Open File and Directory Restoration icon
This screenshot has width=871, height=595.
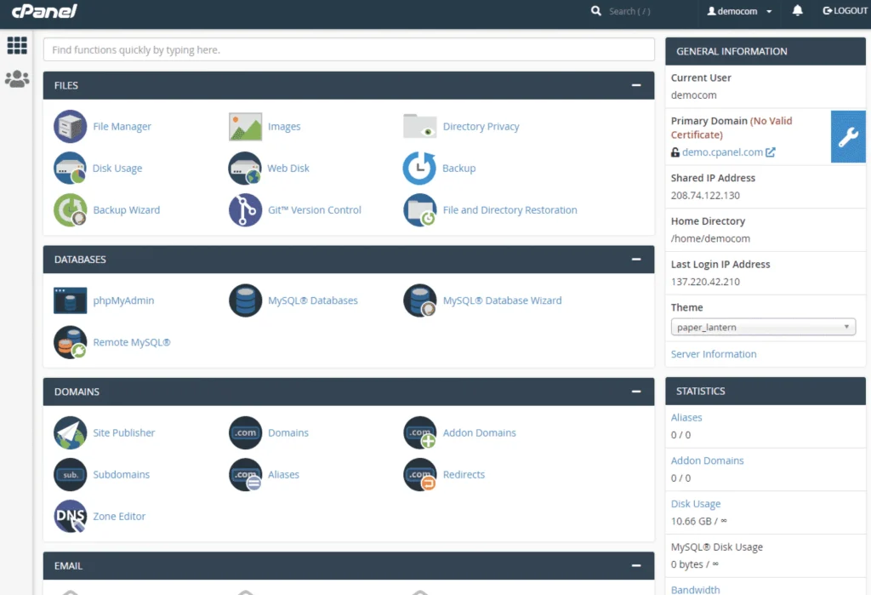pos(419,209)
